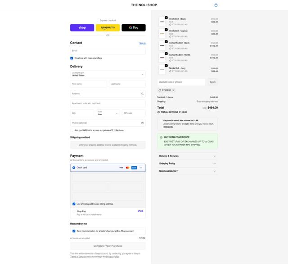Pay with Google Pay express button
The image size is (288, 276).
click(134, 27)
